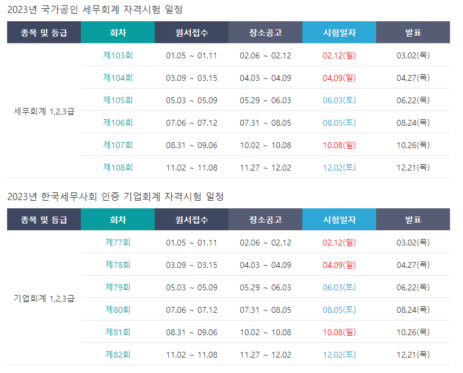Click 장소공고 header in 기업회계 table
Screen dimensions: 463x373
(x=266, y=220)
